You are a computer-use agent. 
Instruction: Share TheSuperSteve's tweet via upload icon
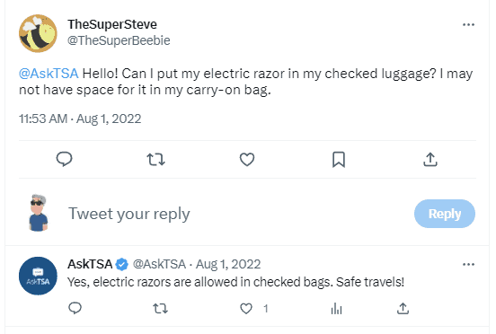(x=430, y=159)
